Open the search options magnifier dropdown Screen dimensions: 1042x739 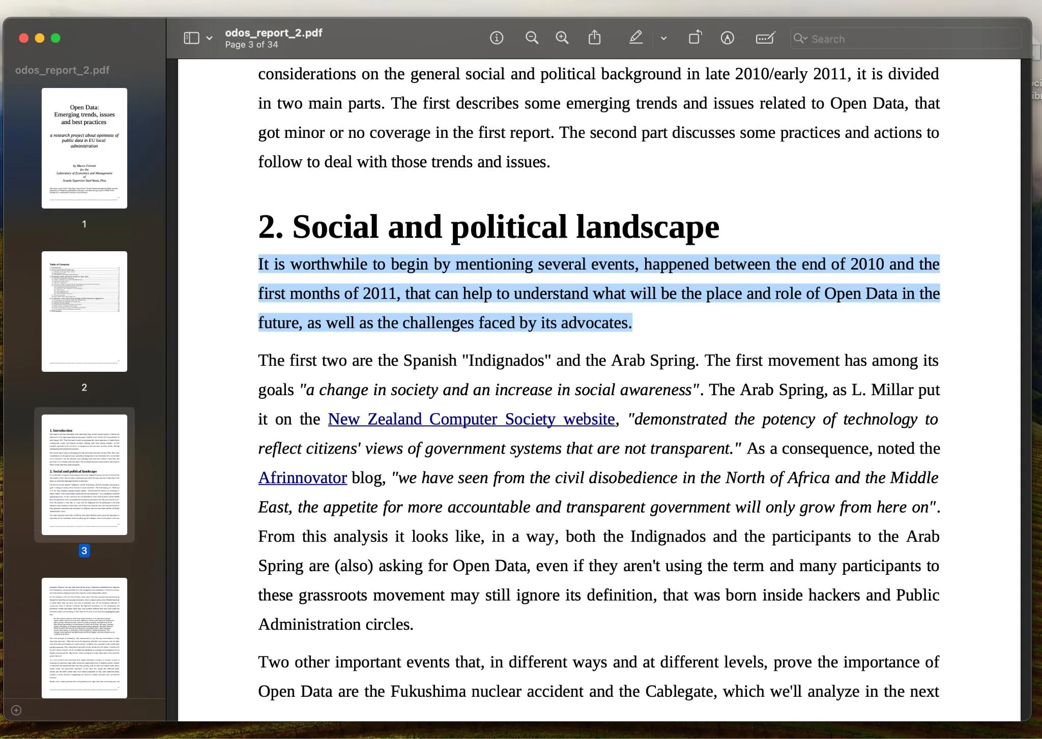(x=800, y=39)
